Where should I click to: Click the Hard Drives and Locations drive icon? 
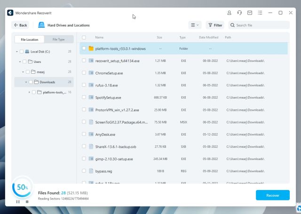tap(41, 25)
